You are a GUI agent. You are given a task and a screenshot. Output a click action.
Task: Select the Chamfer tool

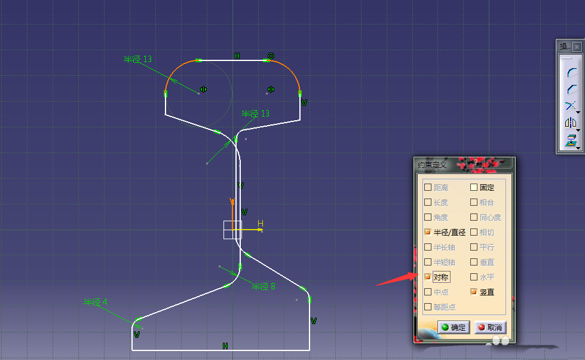pos(571,89)
